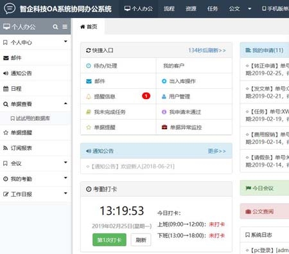The height and width of the screenshot is (254, 289).
Task: Click the speaker icon in 通知公告 panel header
Action: point(89,151)
